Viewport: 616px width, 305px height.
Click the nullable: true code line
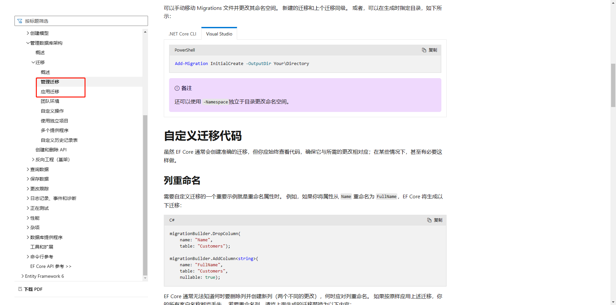pos(200,277)
